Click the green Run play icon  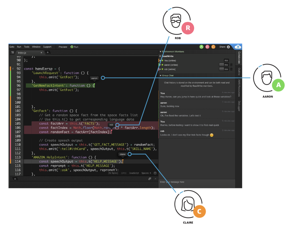[x=72, y=47]
